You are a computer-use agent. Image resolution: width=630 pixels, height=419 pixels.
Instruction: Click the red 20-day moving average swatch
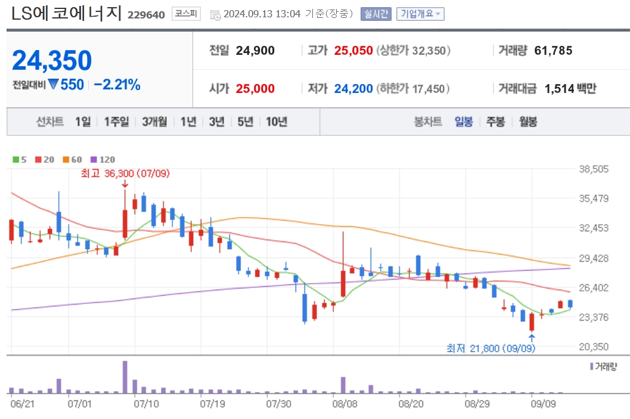(38, 160)
